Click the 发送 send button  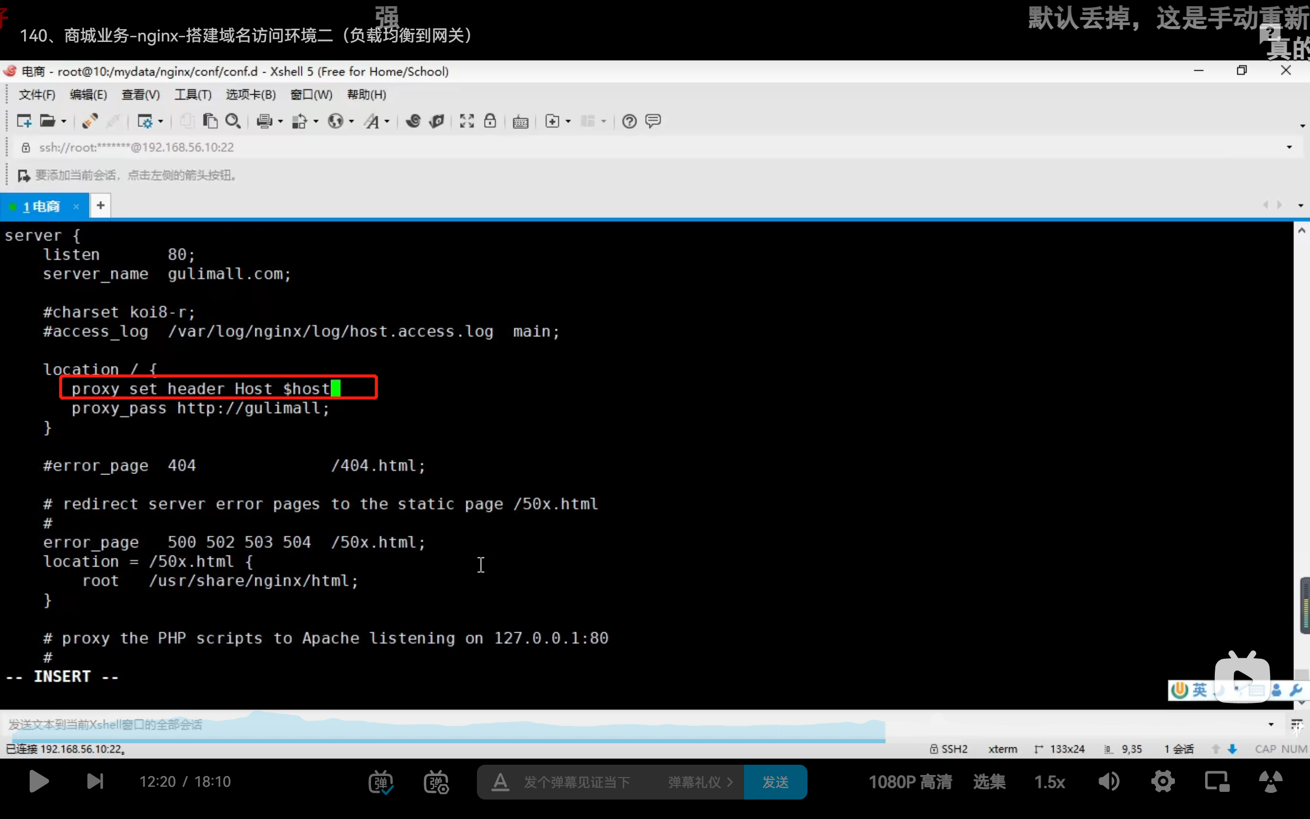click(775, 782)
